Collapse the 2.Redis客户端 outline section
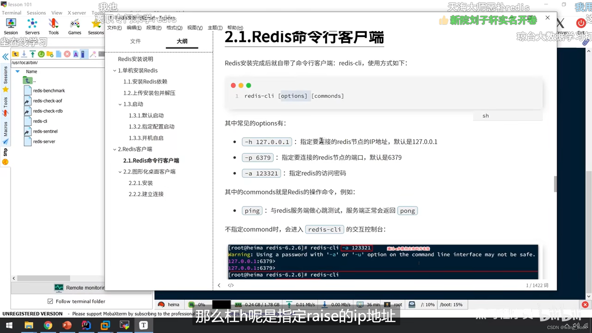592x333 pixels. tap(115, 149)
